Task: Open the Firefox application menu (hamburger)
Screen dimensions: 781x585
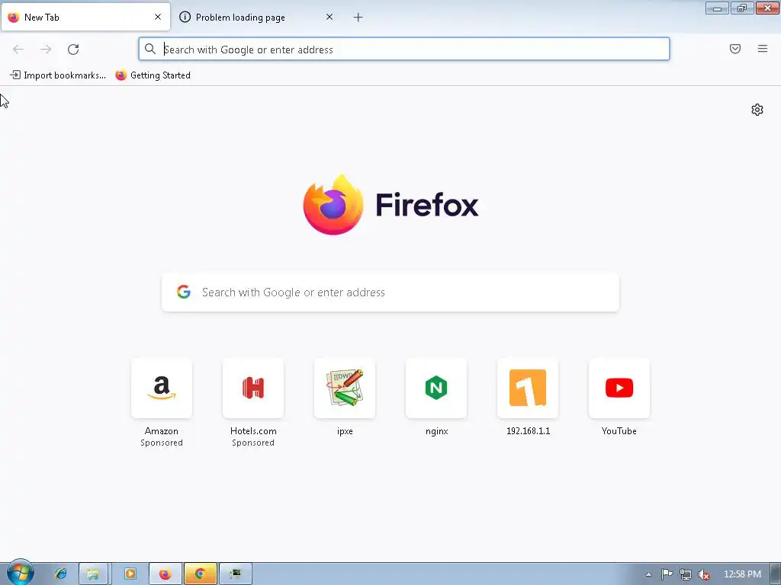Action: click(763, 49)
